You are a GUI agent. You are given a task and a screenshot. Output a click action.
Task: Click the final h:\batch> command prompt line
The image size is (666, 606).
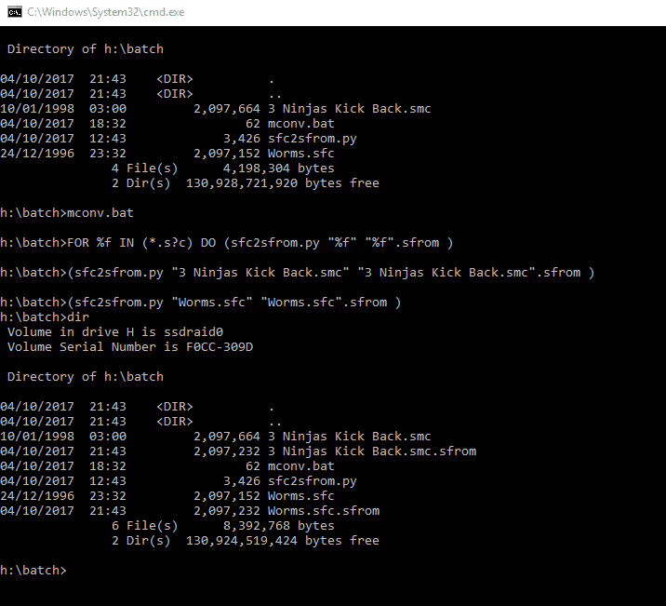click(33, 571)
